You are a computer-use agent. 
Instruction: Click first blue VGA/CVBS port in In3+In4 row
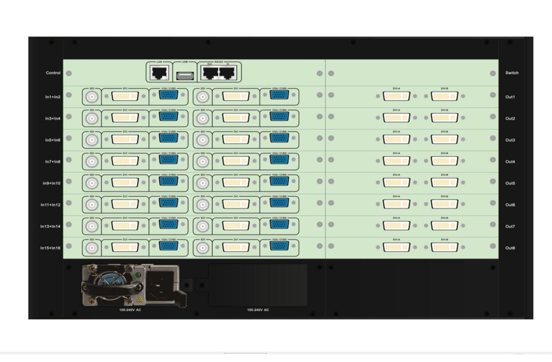(168, 116)
